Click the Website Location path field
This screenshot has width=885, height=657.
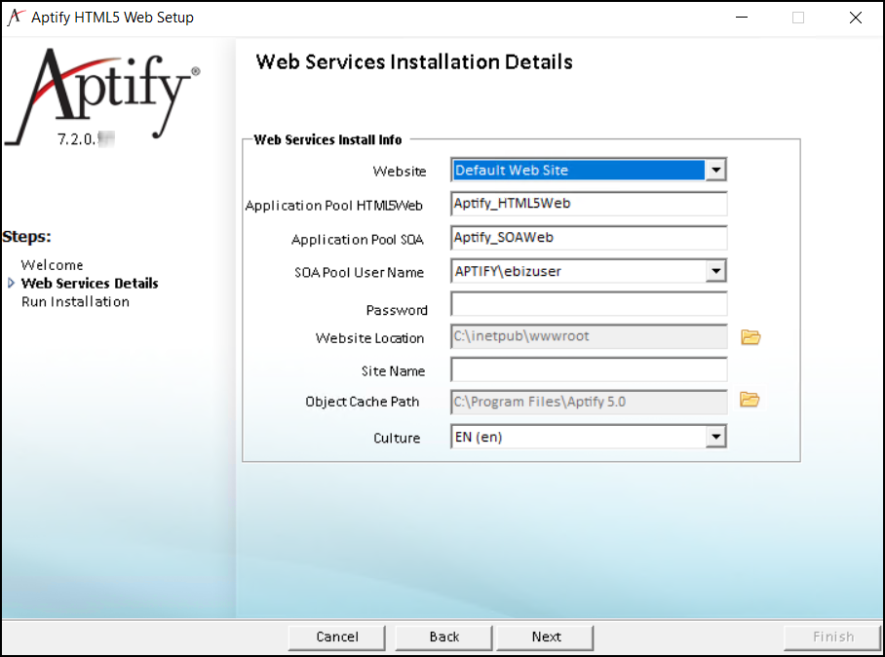click(x=589, y=336)
